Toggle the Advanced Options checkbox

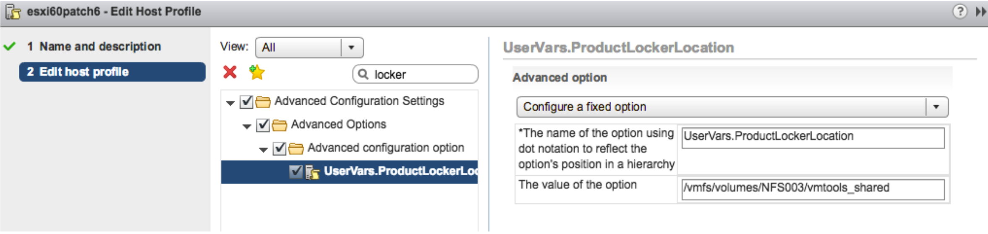[x=263, y=125]
